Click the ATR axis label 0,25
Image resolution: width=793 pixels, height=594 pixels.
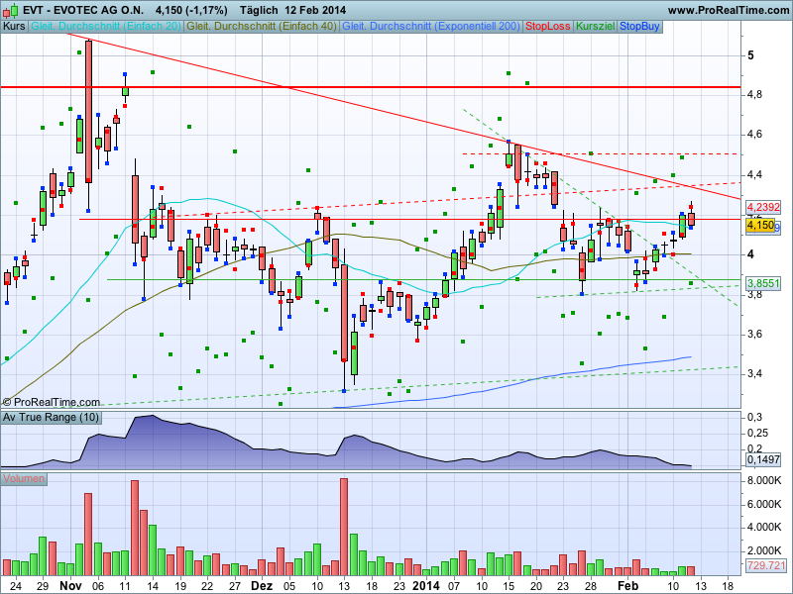click(757, 433)
